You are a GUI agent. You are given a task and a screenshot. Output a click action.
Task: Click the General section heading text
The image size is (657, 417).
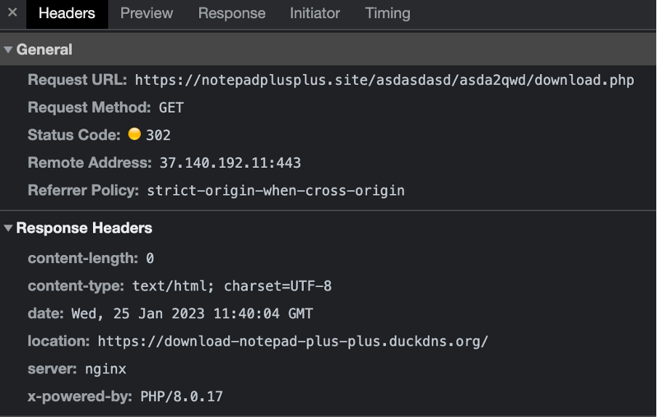[44, 49]
